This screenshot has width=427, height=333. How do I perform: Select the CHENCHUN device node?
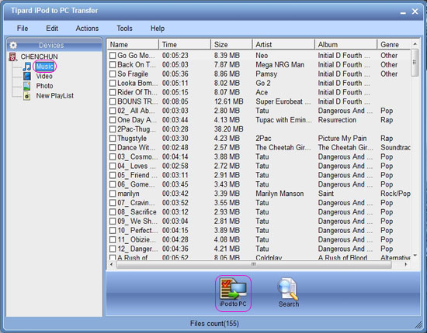tap(40, 57)
